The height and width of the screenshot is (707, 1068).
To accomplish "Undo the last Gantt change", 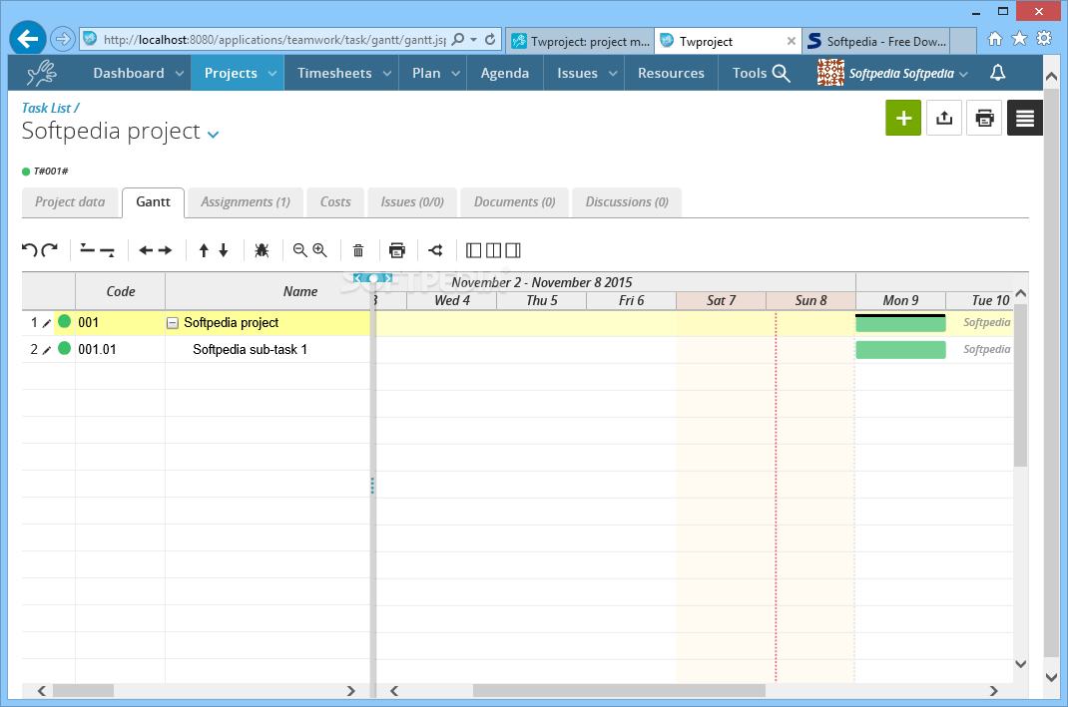I will [29, 250].
